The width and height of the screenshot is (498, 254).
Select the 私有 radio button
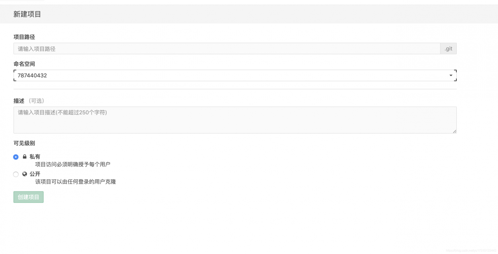16,157
